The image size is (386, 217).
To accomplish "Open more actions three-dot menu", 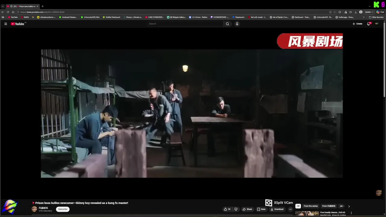I will 290,209.
